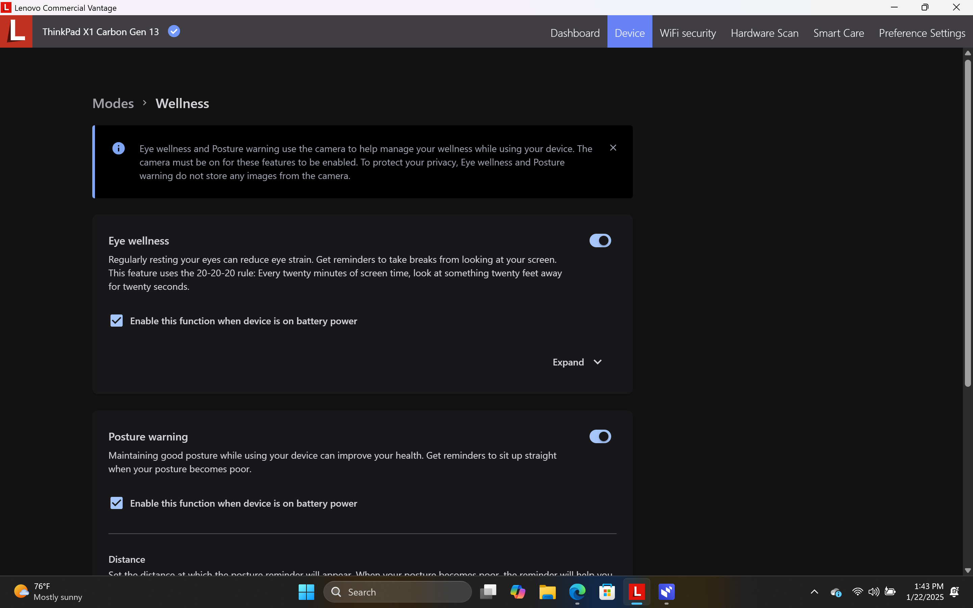The width and height of the screenshot is (973, 608).
Task: Click Lenovo Vantage taskbar icon
Action: coord(637,592)
